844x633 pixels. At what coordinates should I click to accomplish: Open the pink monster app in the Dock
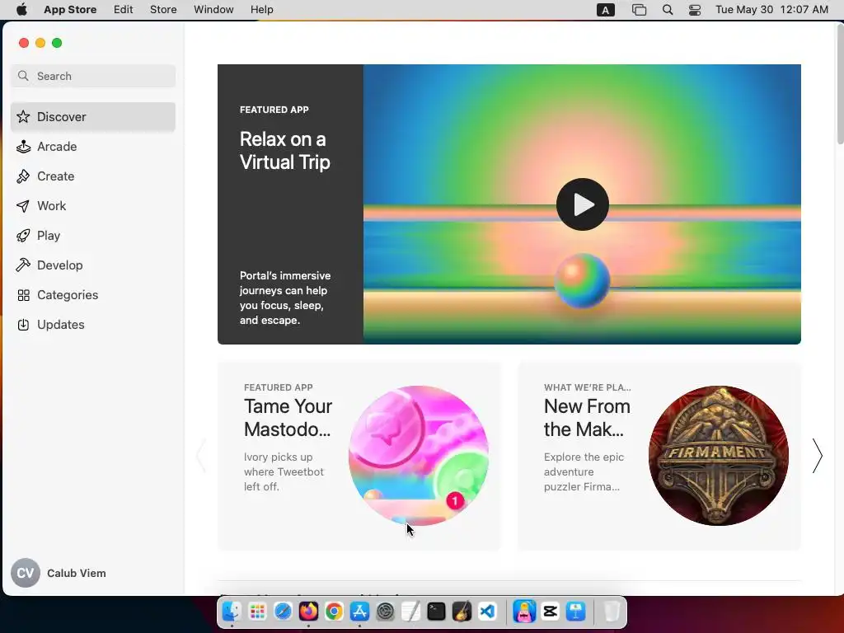(x=524, y=612)
